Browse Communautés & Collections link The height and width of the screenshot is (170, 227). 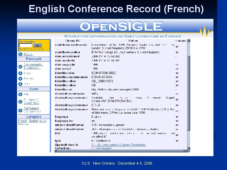click(x=33, y=66)
